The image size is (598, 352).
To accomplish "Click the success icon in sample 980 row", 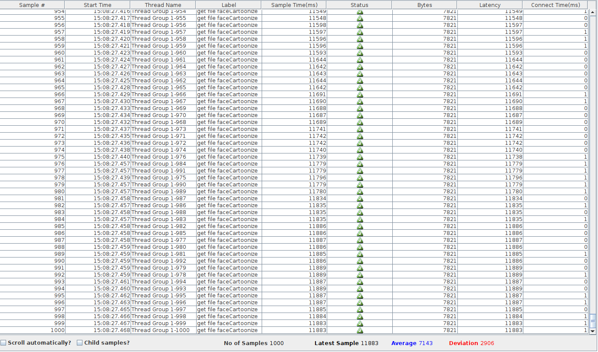I will (x=360, y=192).
